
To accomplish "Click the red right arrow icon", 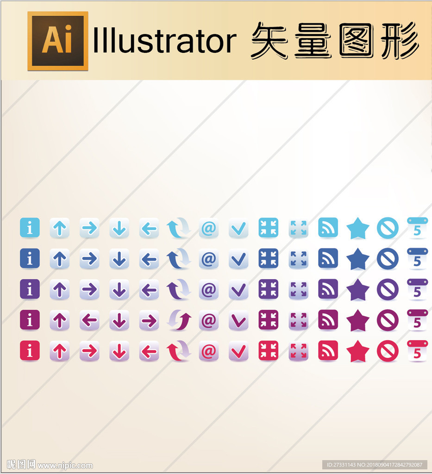I will 89,351.
